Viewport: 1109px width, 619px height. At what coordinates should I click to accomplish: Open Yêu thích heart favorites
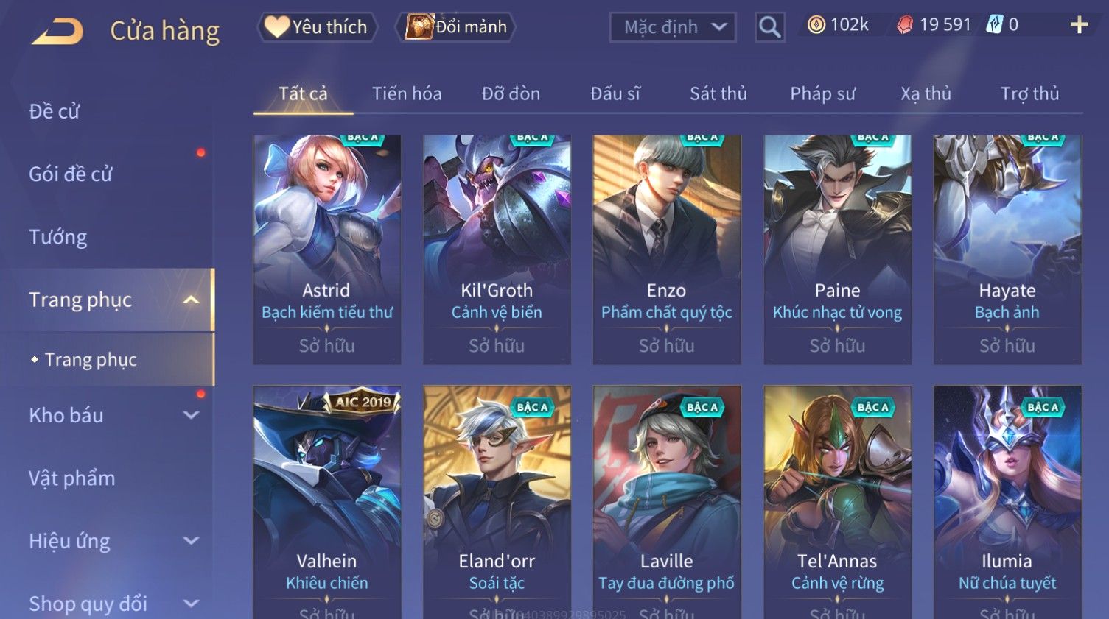(x=317, y=27)
